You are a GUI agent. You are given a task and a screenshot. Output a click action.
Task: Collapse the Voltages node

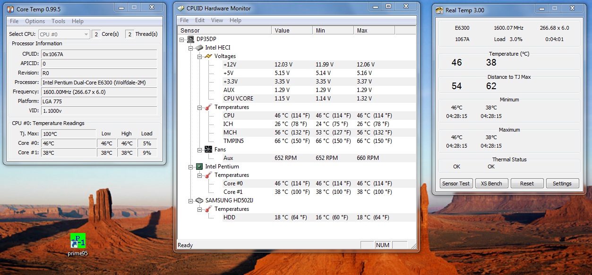tap(199, 56)
